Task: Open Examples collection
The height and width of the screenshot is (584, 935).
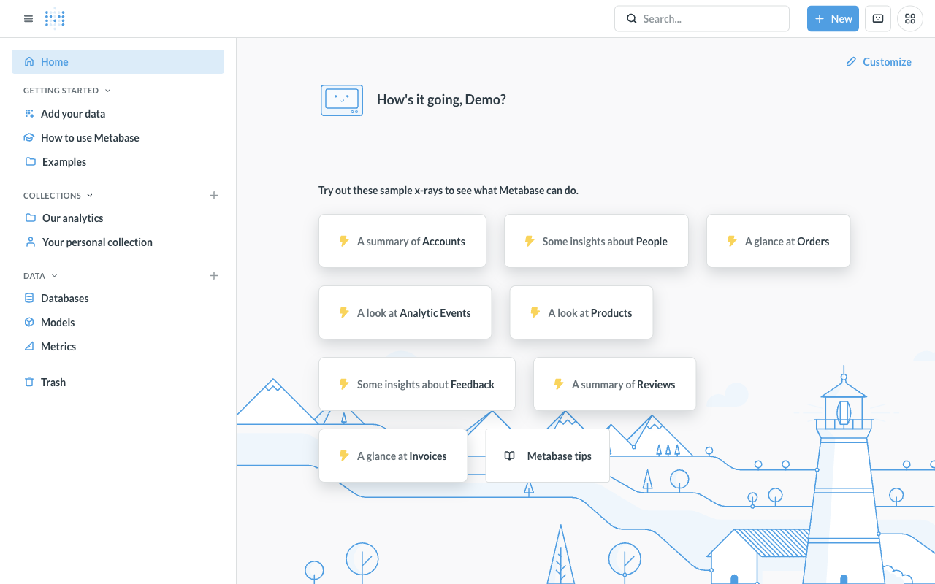Action: click(x=118, y=162)
